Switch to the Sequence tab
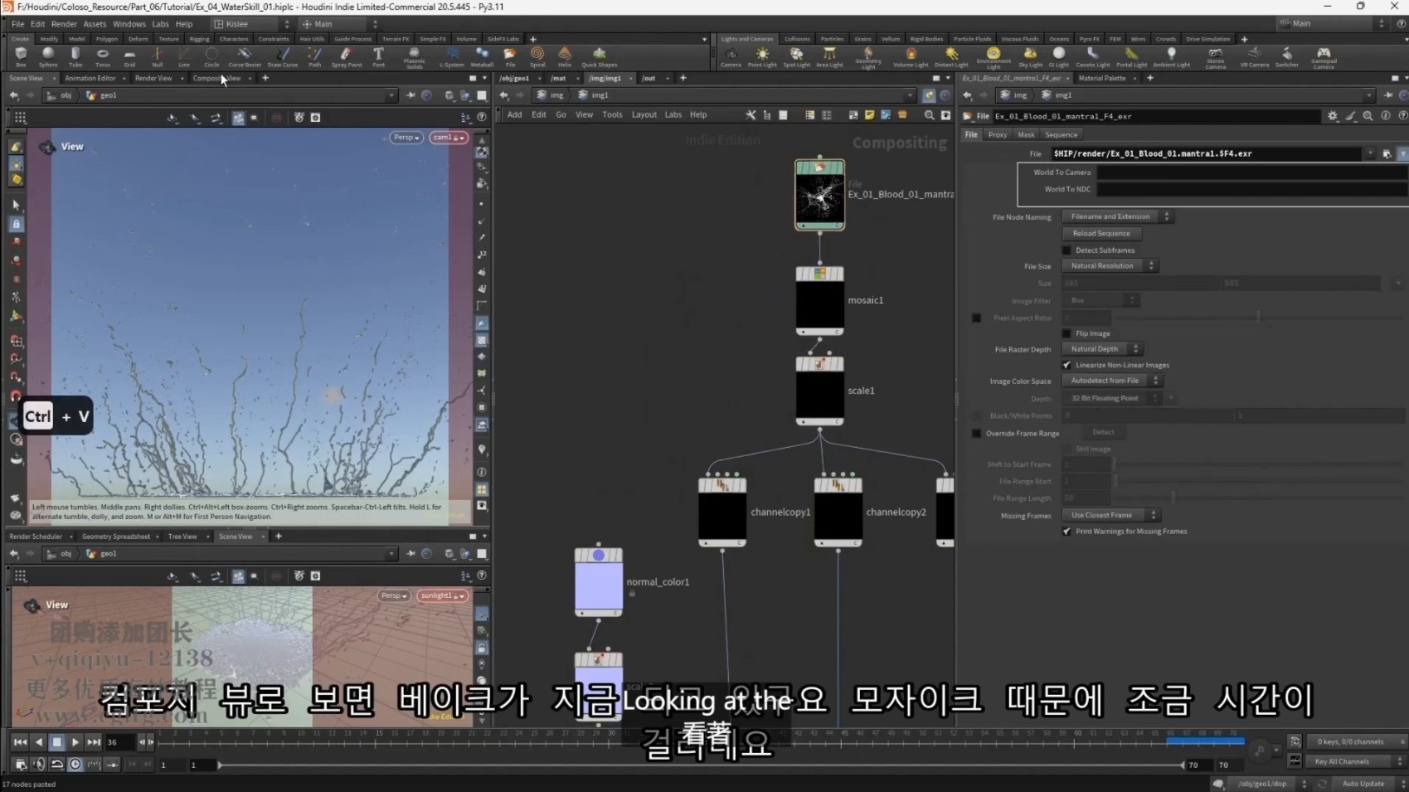1409x792 pixels. pyautogui.click(x=1061, y=134)
